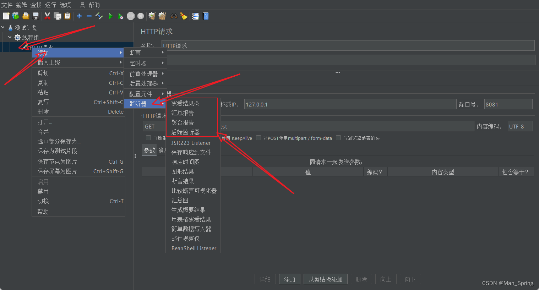Click the 内容编码 field showing UTF-8
539x290 pixels.
pyautogui.click(x=520, y=126)
